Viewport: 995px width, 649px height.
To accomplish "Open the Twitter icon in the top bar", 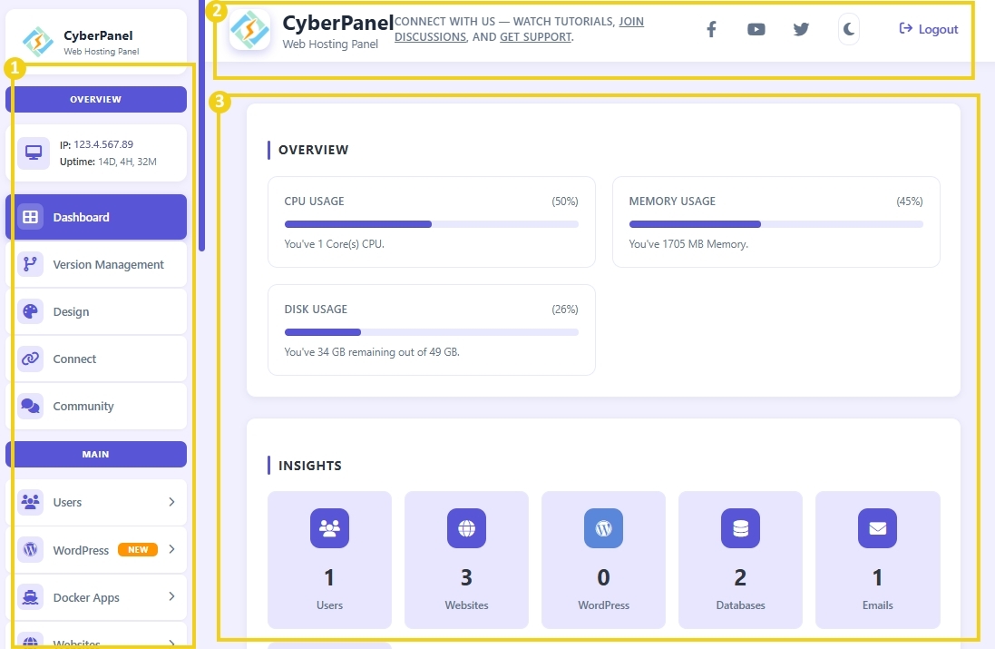I will coord(801,29).
